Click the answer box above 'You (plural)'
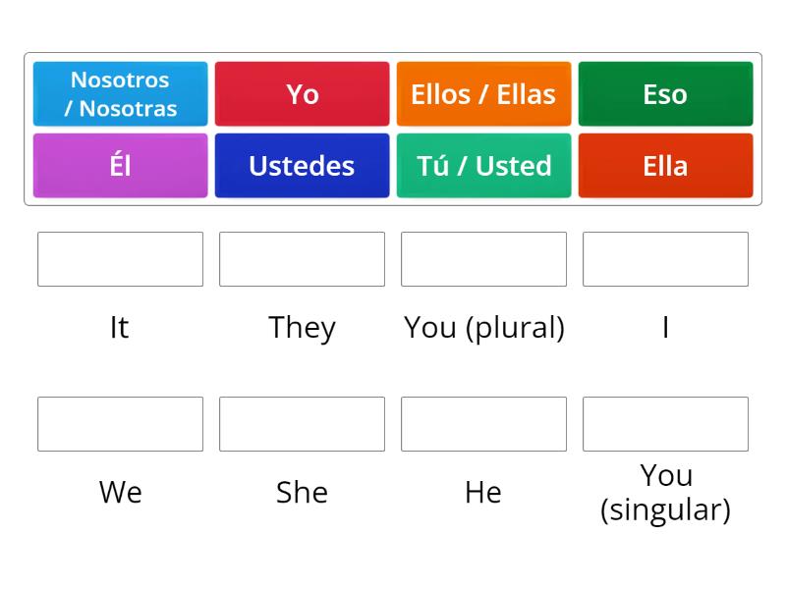786x589 pixels. tap(483, 259)
